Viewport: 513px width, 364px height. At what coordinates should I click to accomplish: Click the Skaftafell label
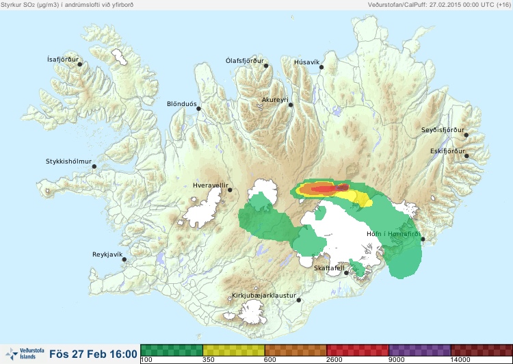point(329,268)
